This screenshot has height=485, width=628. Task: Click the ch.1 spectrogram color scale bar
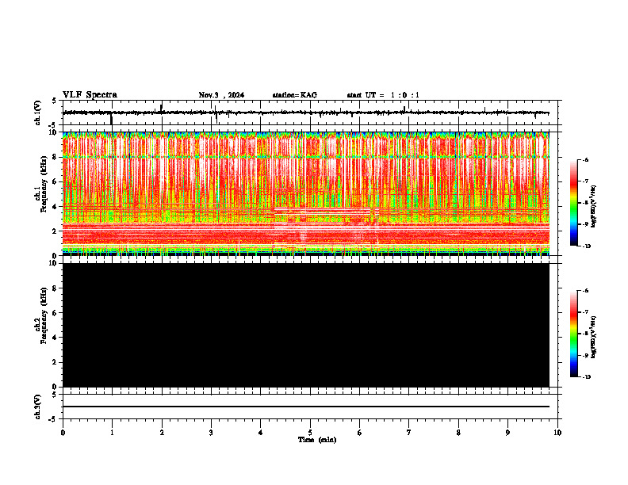(x=574, y=203)
